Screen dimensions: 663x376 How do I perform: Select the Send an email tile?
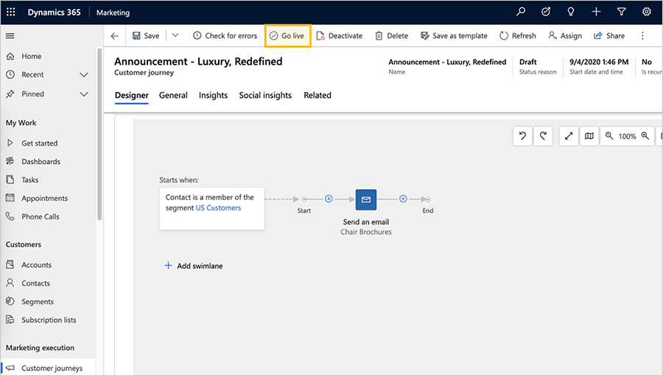[365, 199]
